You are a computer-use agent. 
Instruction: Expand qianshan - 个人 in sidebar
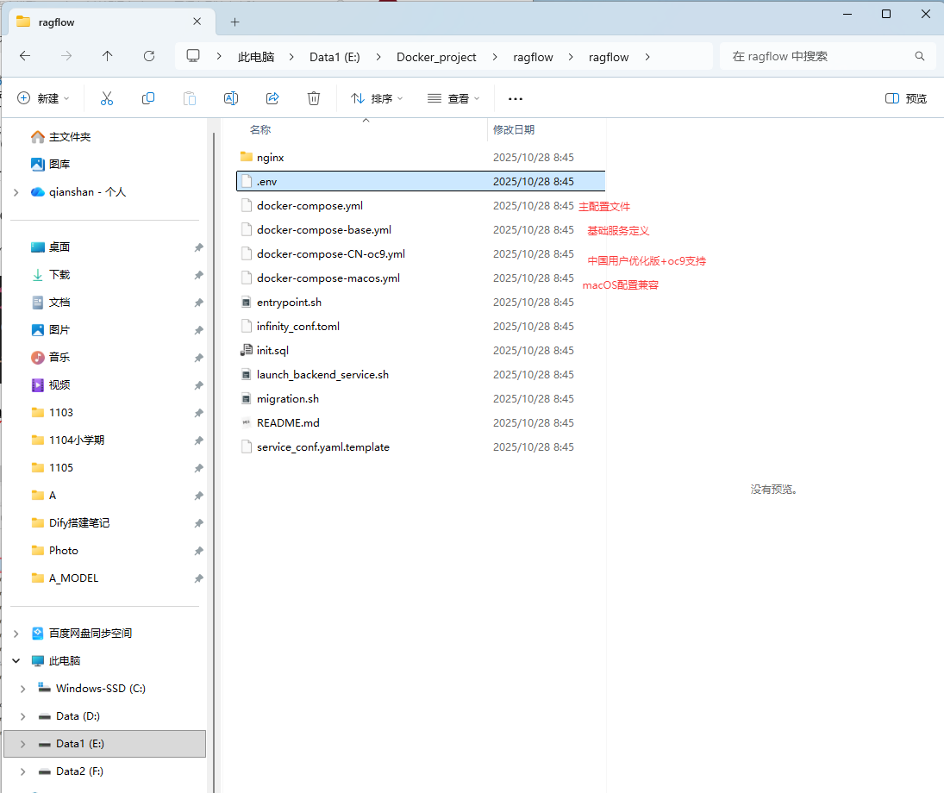[16, 193]
